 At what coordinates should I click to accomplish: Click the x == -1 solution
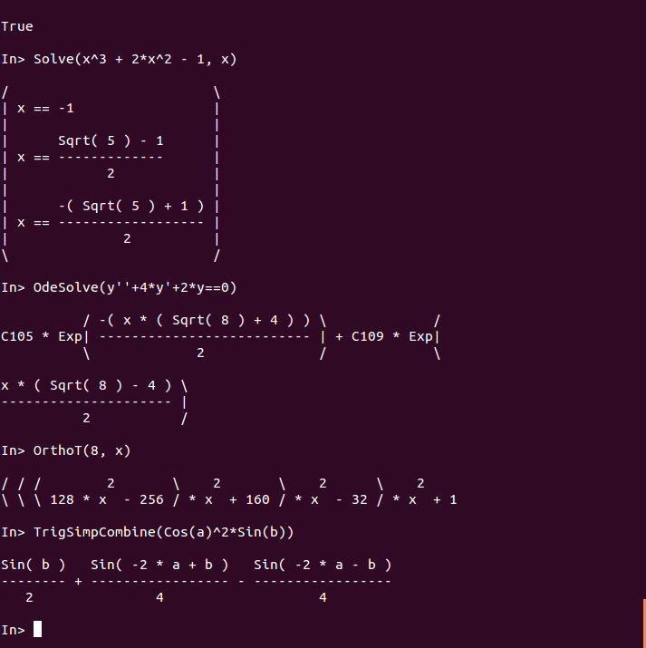click(45, 108)
